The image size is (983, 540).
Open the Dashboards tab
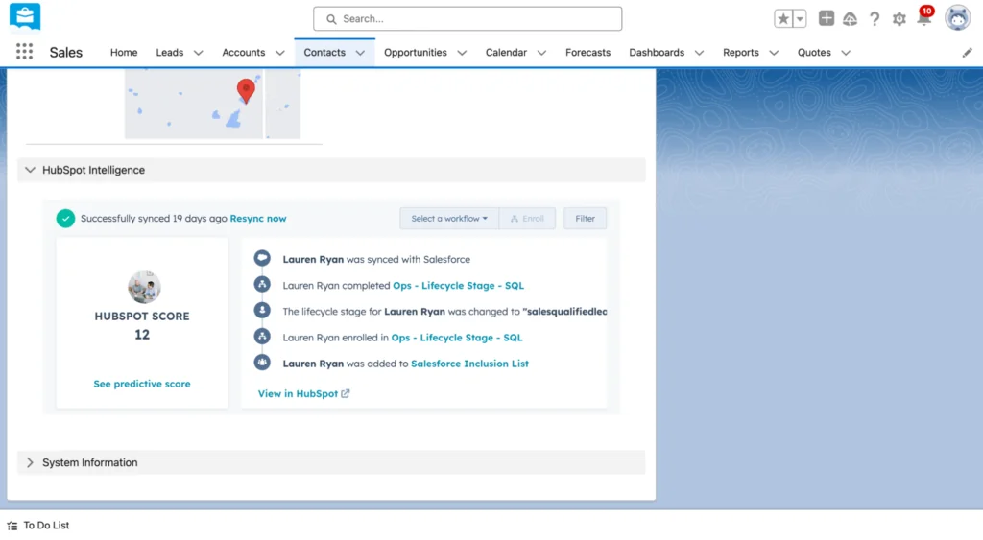[657, 53]
